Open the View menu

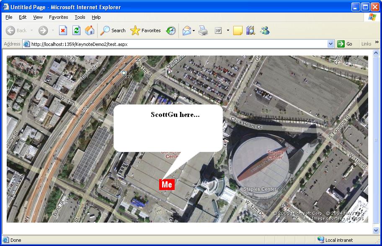tap(38, 17)
